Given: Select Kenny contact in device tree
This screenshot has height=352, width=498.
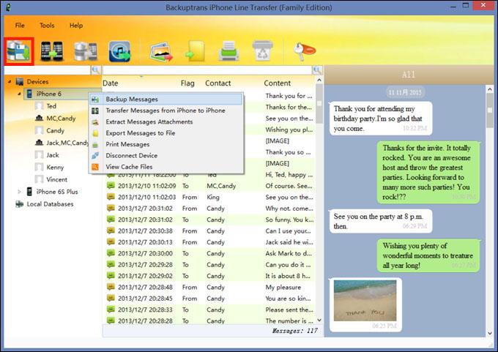Looking at the screenshot, I should pos(55,168).
